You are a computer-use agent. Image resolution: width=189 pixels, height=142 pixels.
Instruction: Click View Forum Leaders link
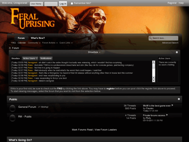tap(106, 130)
